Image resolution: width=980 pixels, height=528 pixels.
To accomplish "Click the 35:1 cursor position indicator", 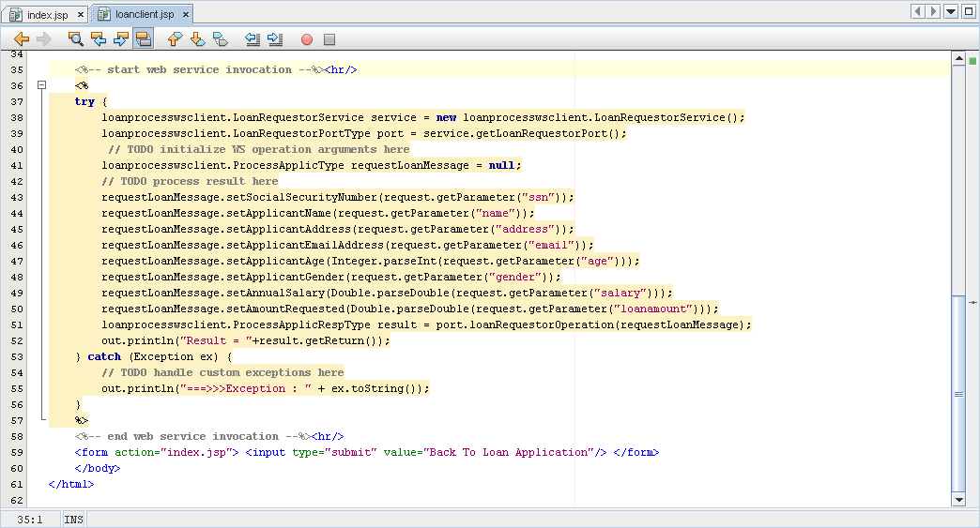I will click(30, 520).
